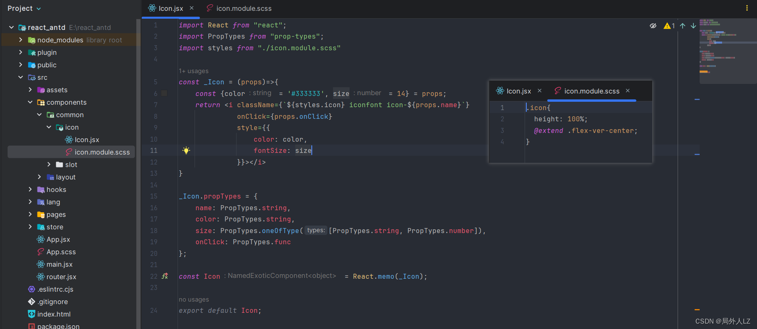This screenshot has height=329, width=757.
Task: Open editor tabs options menu
Action: (747, 8)
